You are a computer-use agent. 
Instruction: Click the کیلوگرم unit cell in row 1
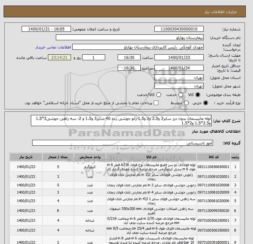click(90, 167)
